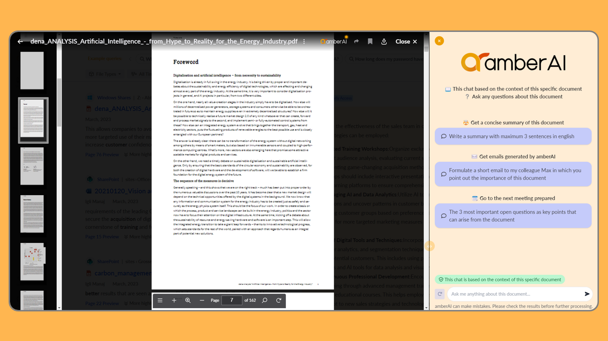The width and height of the screenshot is (608, 341).
Task: Click 'Go to the next meeting prepared' label
Action: pos(517,198)
